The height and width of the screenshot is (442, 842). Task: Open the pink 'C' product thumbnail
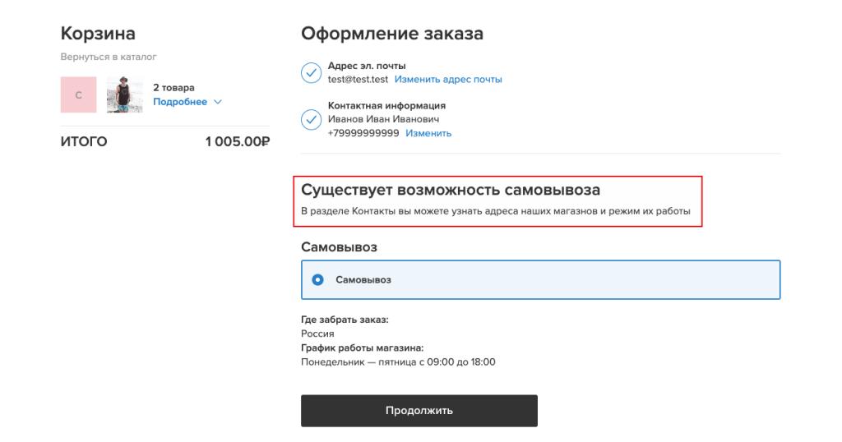[x=78, y=94]
